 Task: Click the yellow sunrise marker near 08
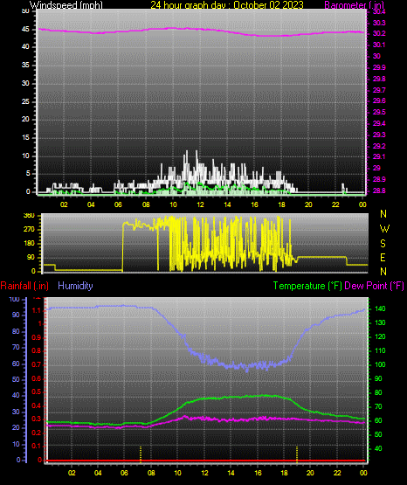(x=141, y=454)
